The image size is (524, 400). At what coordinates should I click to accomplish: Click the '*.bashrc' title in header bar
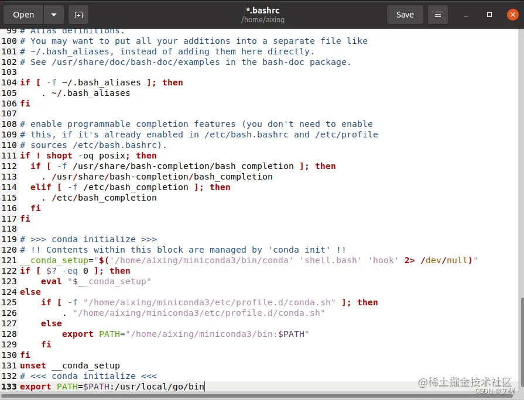[x=263, y=11]
